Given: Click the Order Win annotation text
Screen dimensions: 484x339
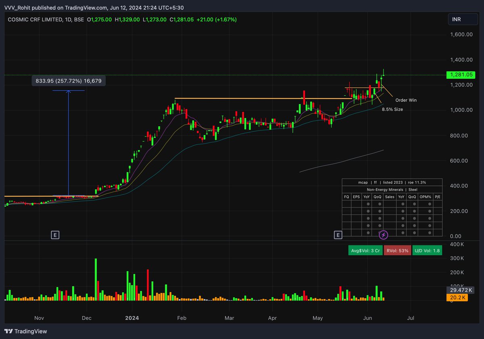Looking at the screenshot, I should [x=406, y=100].
